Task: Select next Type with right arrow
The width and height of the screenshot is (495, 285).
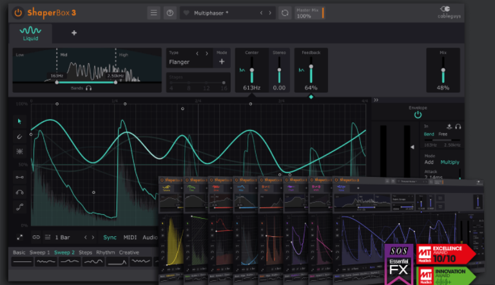Action: point(207,53)
